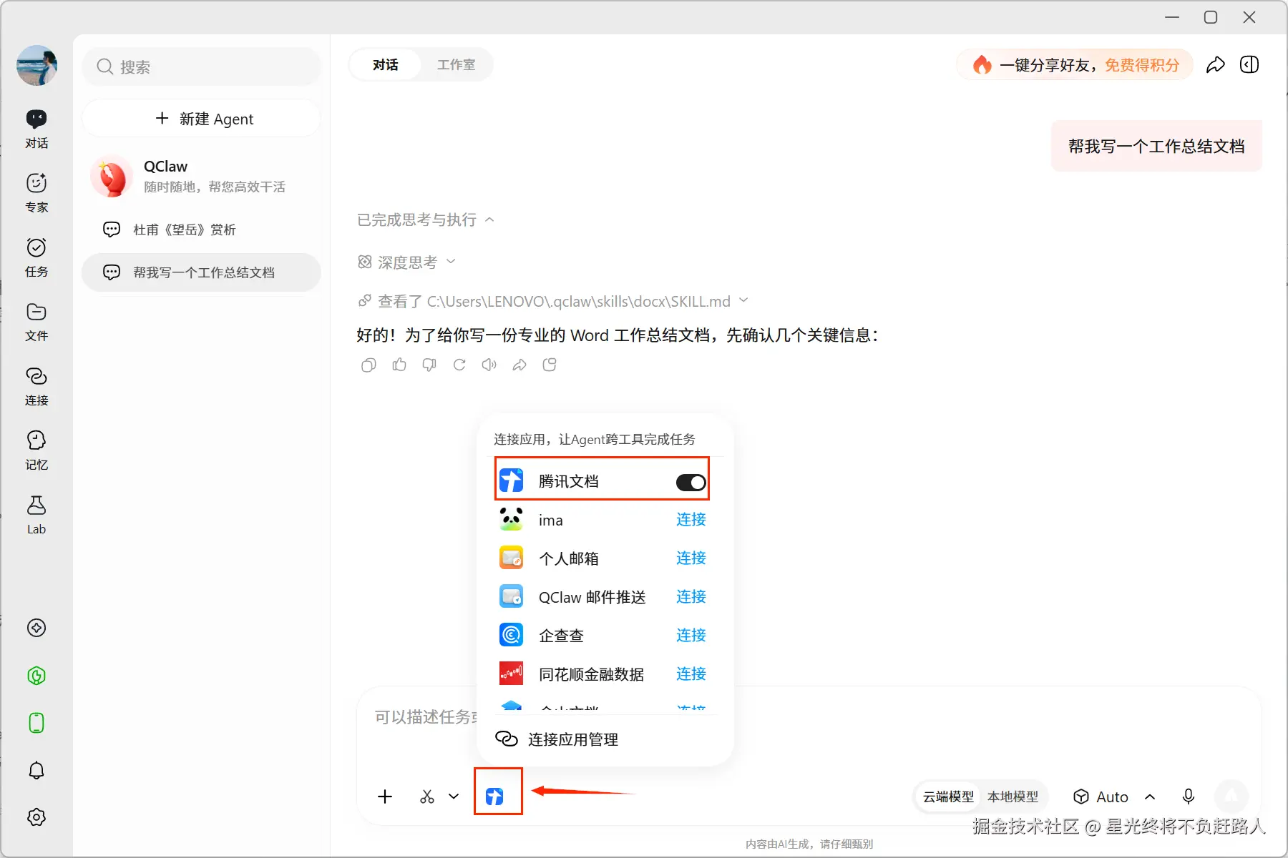Open the 任务 sidebar section
Image resolution: width=1288 pixels, height=858 pixels.
pos(36,257)
